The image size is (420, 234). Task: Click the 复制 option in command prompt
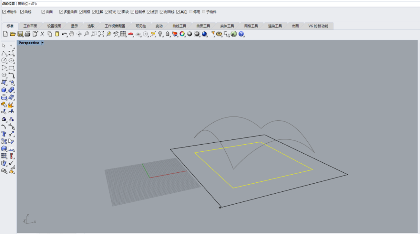click(22, 3)
